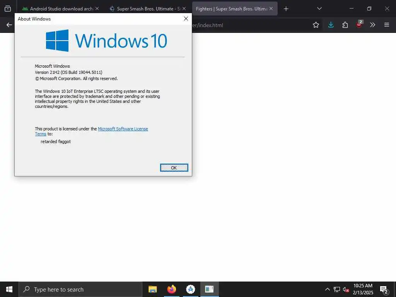The width and height of the screenshot is (396, 297).
Task: Open the clock showing 10:25 AM
Action: [x=363, y=289]
